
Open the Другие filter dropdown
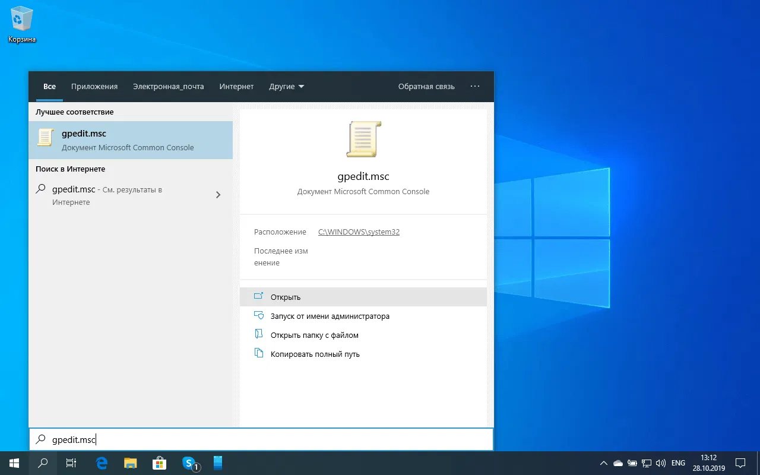pos(286,87)
